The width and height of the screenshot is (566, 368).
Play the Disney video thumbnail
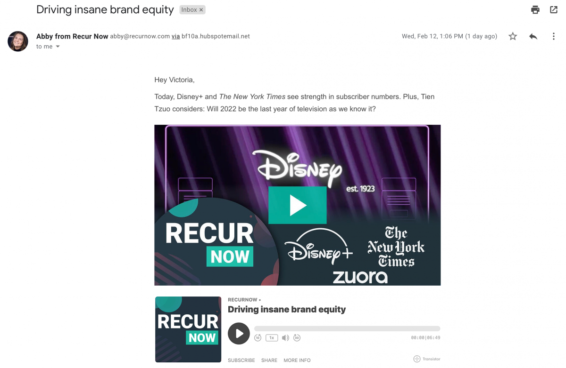point(297,205)
